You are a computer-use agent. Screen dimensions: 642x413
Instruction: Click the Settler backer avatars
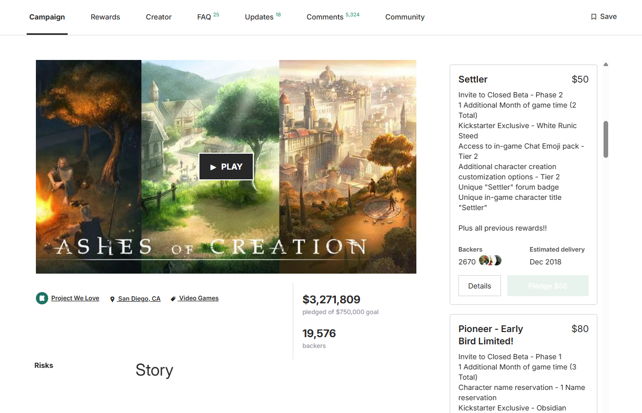click(490, 261)
